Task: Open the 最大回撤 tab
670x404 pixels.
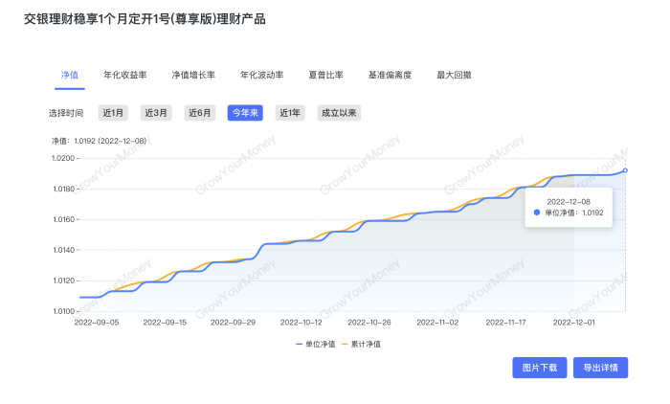Action: (x=454, y=76)
